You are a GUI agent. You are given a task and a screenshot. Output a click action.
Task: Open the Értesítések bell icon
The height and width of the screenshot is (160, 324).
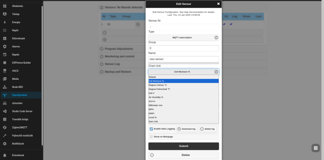5,155
